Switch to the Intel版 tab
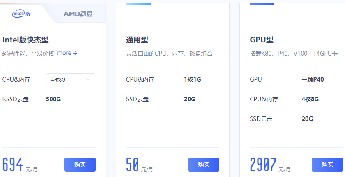345x177 pixels. coord(21,14)
